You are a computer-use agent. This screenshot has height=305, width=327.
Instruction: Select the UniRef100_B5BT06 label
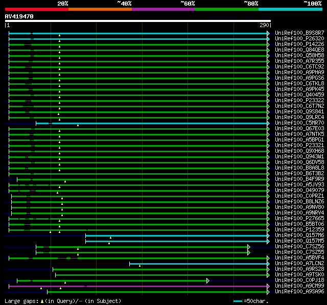coord(299,224)
